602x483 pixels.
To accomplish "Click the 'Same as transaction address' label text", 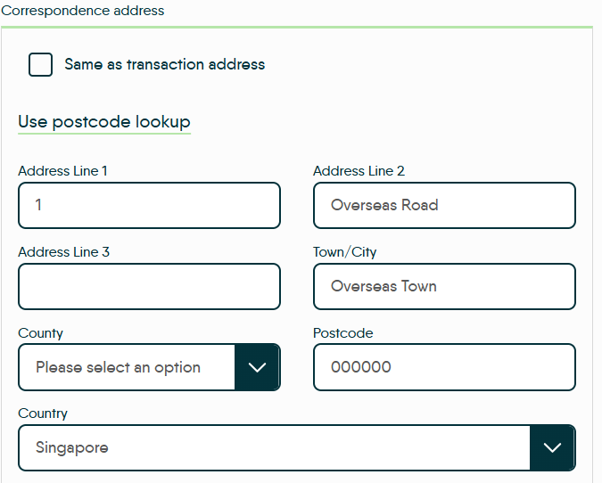I will pos(164,64).
